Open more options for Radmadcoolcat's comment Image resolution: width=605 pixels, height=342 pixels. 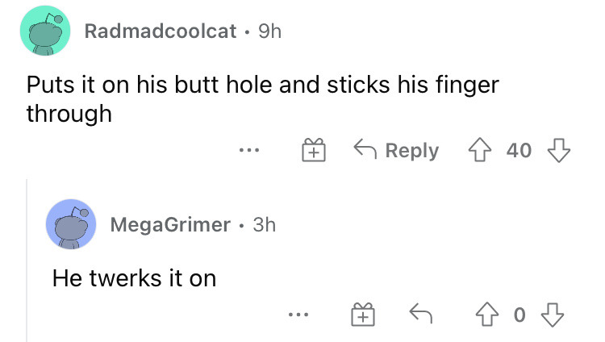[x=249, y=150]
